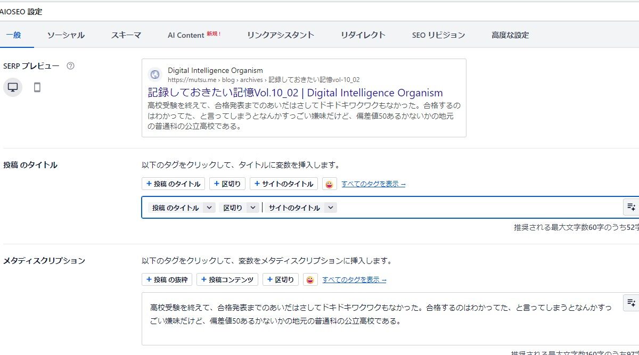Switch to mobile SERP preview icon
The height and width of the screenshot is (355, 639).
click(x=37, y=87)
